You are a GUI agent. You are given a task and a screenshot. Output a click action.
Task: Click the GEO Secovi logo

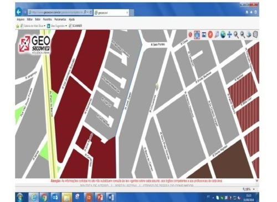(35, 44)
